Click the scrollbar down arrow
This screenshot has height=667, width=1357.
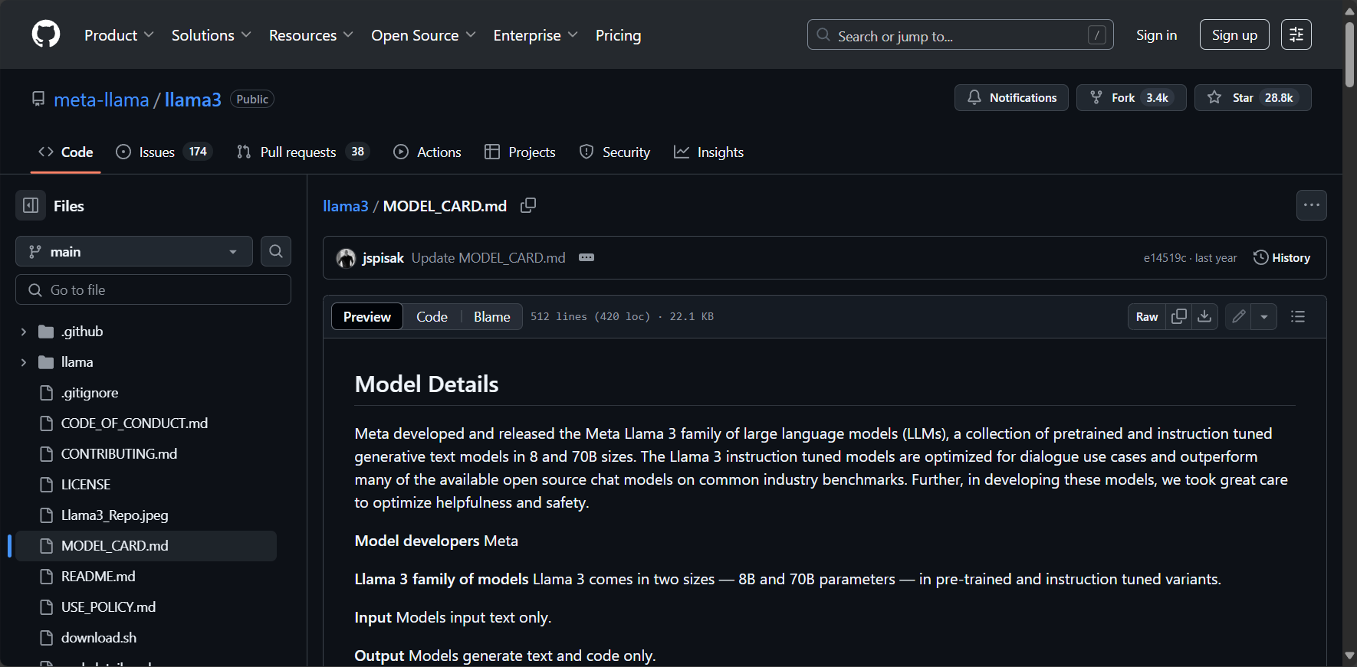click(1349, 656)
